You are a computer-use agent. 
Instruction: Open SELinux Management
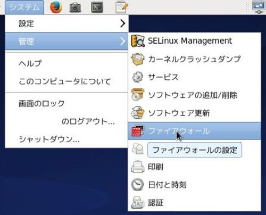(x=194, y=41)
